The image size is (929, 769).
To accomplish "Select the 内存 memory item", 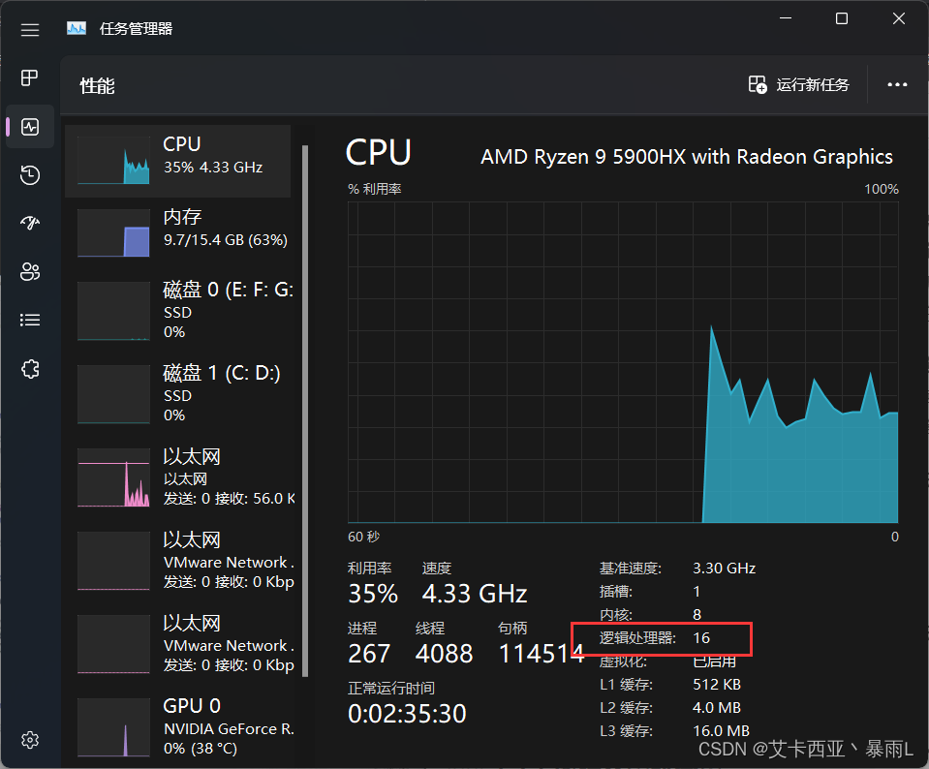I will tap(177, 232).
